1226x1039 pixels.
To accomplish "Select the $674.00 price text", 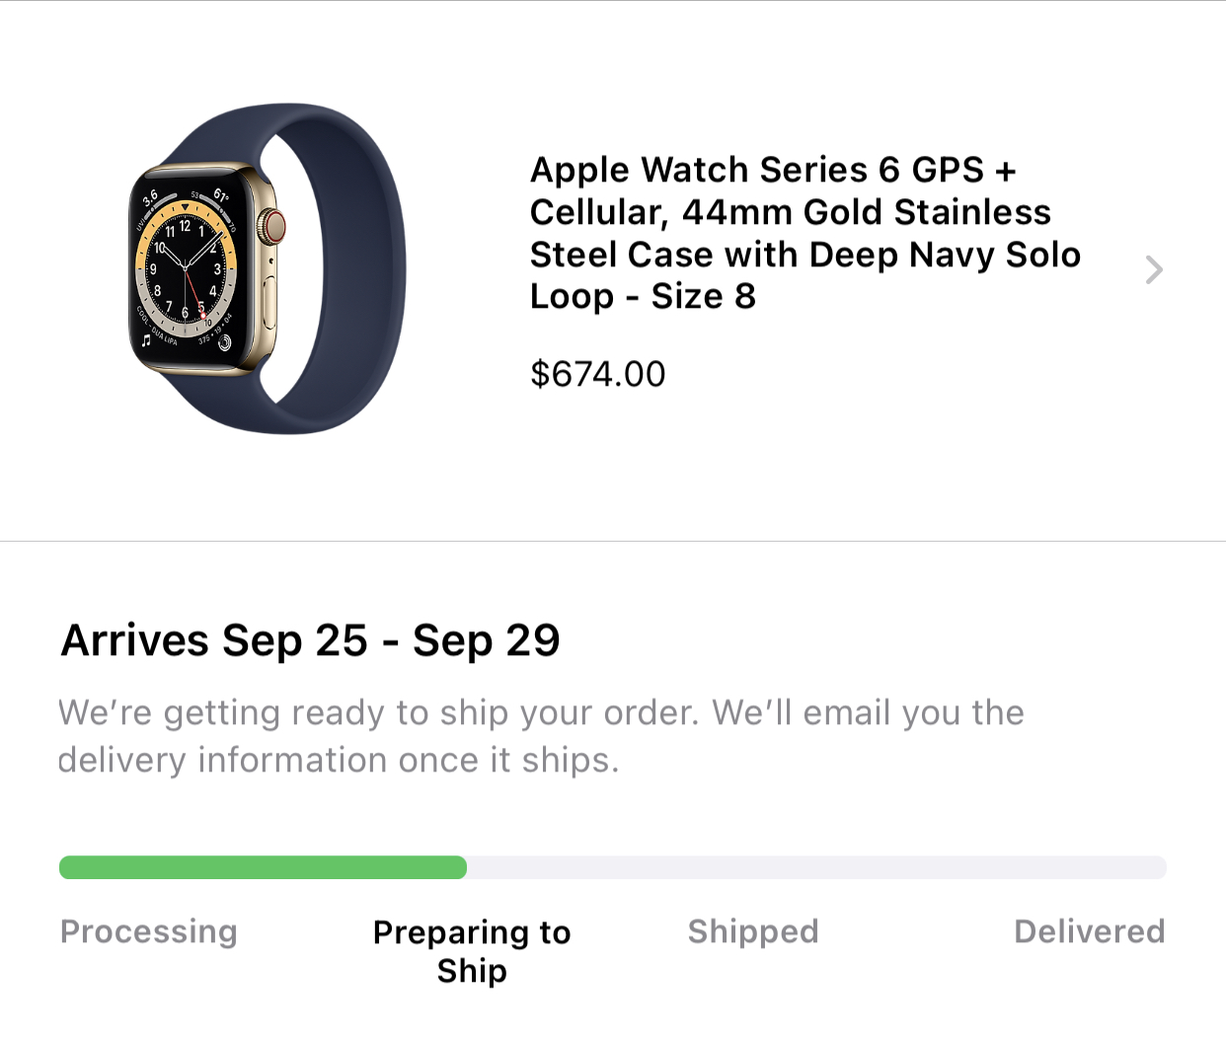I will (597, 374).
